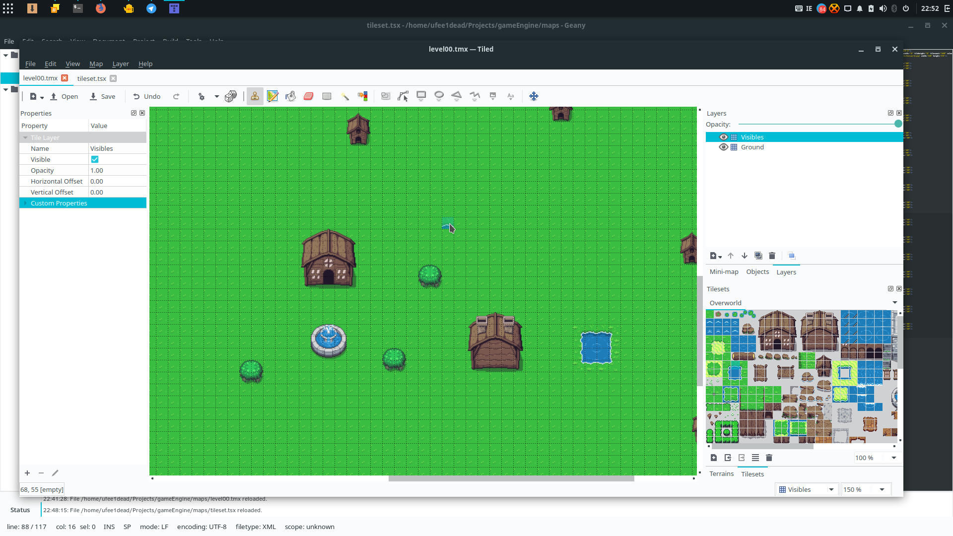This screenshot has width=953, height=536.
Task: Select the Insert Text tool
Action: coord(511,96)
